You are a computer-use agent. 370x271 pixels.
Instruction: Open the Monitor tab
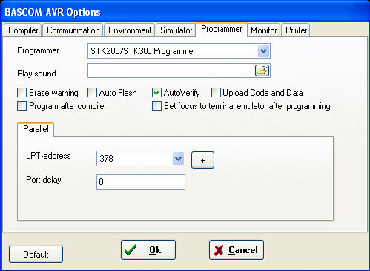(264, 30)
